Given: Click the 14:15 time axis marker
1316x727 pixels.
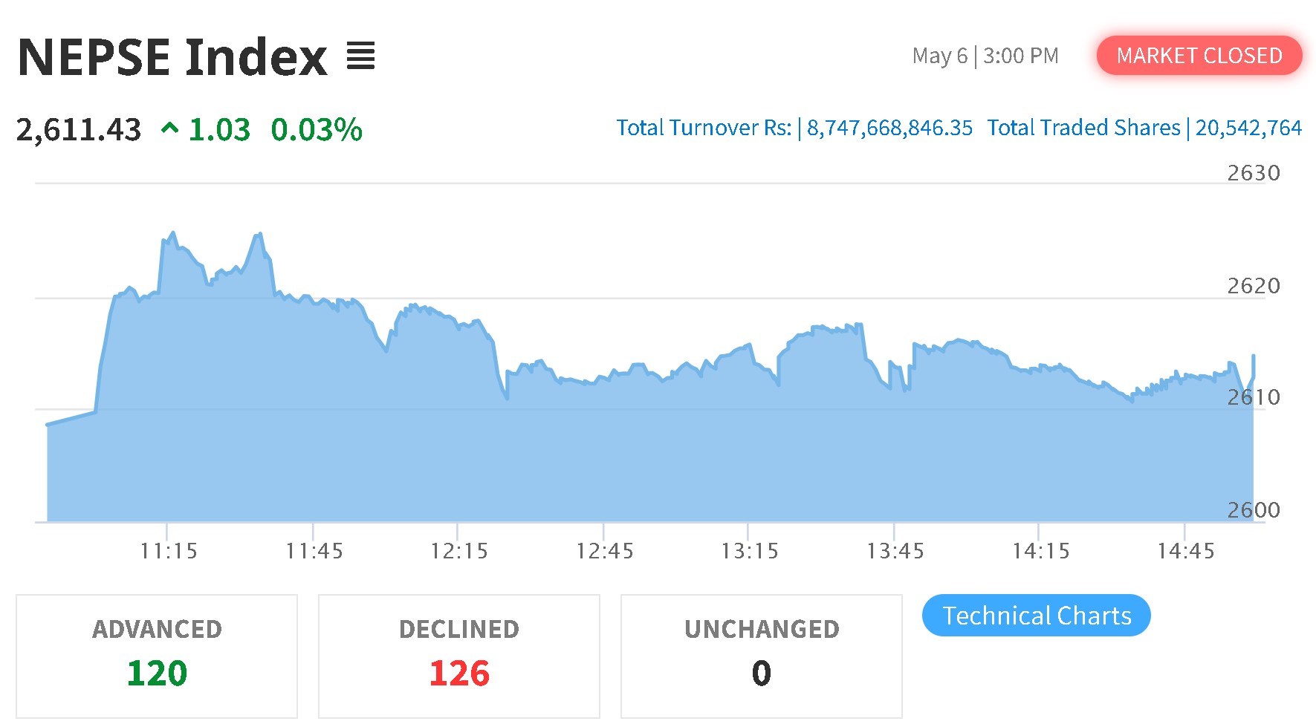Looking at the screenshot, I should (x=1041, y=551).
